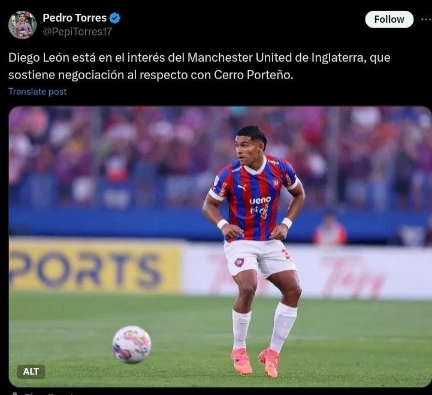Screen dimensions: 432x395
Task: Open the three-dot more options menu
Action: (x=426, y=19)
